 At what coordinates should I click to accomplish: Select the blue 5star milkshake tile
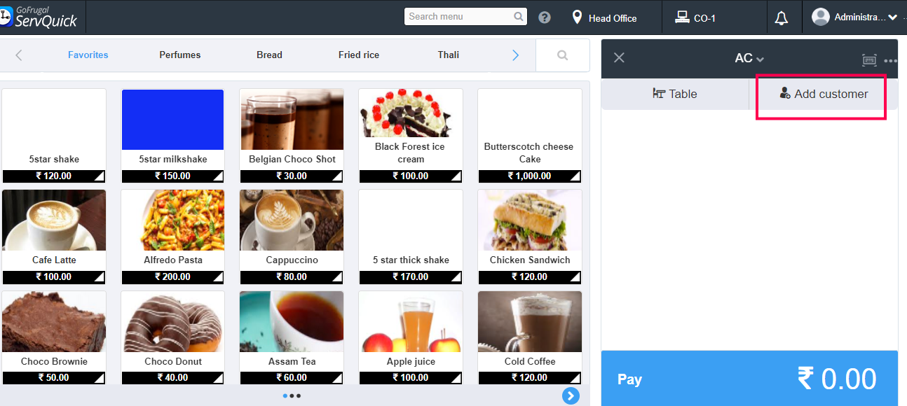click(x=173, y=136)
